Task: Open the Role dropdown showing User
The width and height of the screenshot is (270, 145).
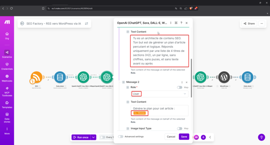Action: [x=160, y=94]
